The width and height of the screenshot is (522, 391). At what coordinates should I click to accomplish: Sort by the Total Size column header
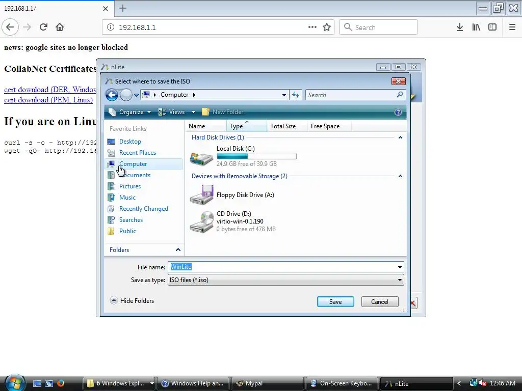[287, 126]
